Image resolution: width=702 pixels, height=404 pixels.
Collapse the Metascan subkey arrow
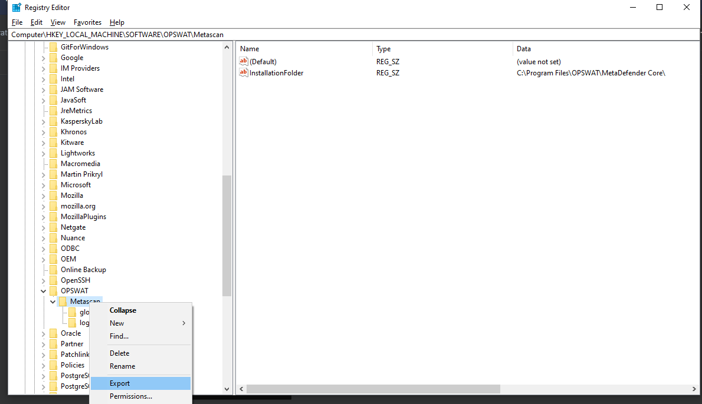(x=53, y=302)
